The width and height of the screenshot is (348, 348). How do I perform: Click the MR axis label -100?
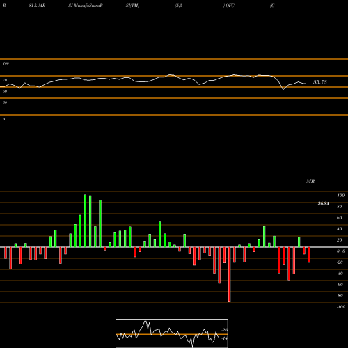pos(341,307)
